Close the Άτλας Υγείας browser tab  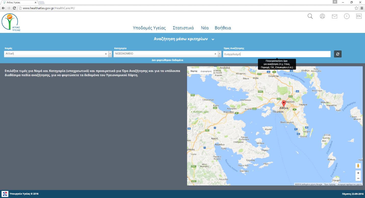35,2
